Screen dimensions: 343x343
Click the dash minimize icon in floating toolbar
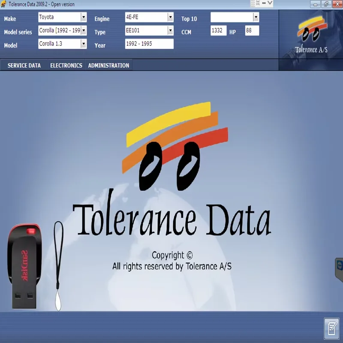point(264,3)
